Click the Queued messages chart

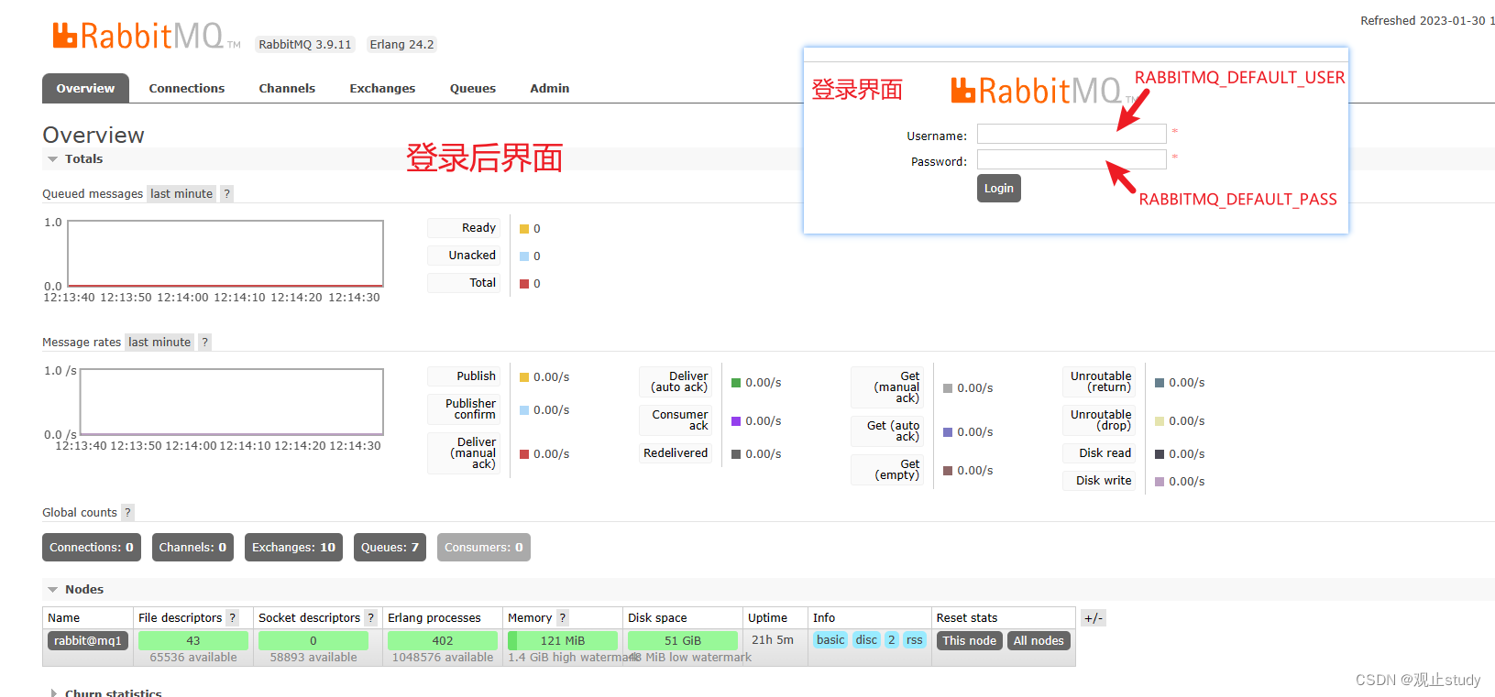225,254
